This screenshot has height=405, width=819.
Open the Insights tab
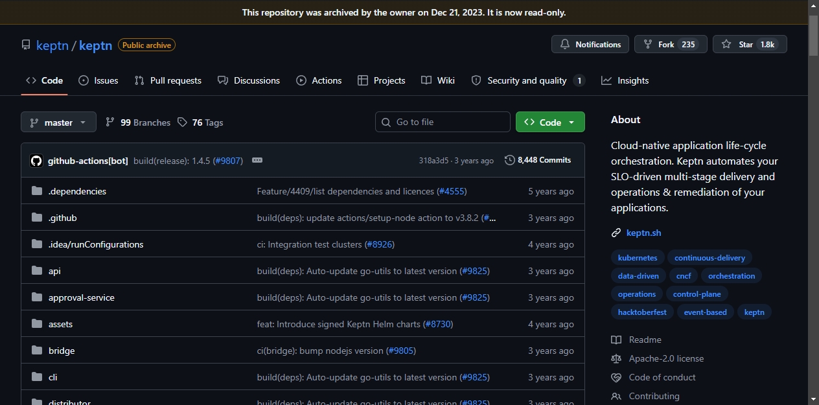[x=625, y=80]
